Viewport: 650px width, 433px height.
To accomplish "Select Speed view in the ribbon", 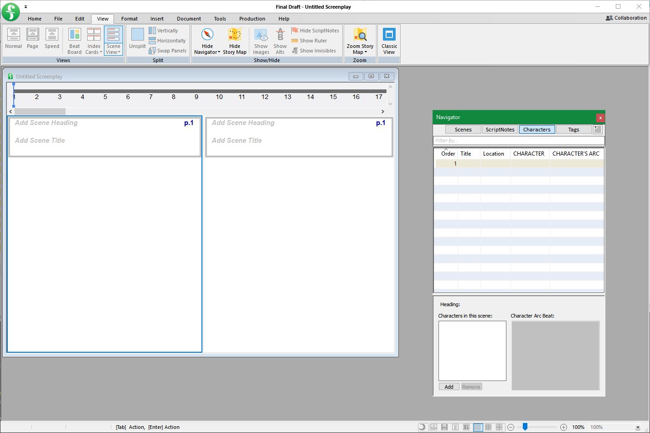I will click(52, 38).
